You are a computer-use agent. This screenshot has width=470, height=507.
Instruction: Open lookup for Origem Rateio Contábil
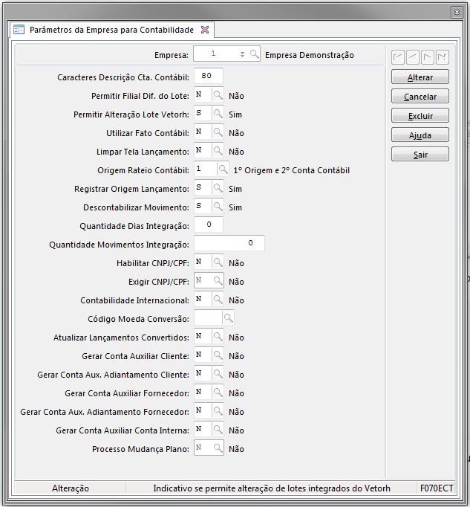click(223, 169)
